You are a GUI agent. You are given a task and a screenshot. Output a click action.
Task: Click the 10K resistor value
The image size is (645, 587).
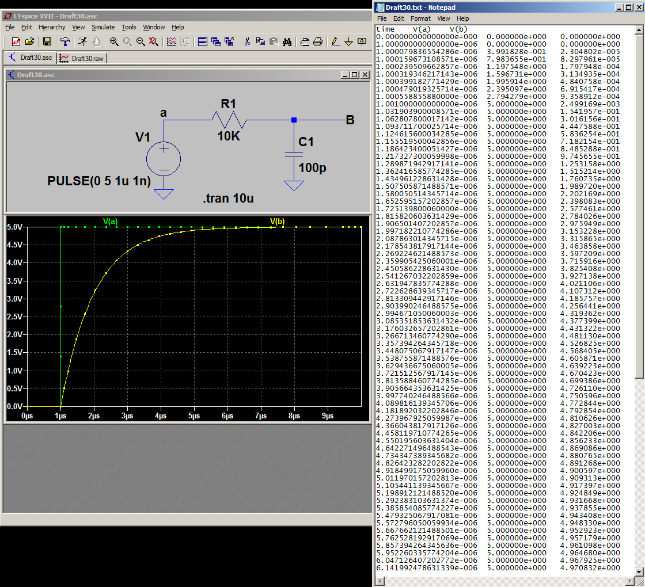[x=229, y=136]
